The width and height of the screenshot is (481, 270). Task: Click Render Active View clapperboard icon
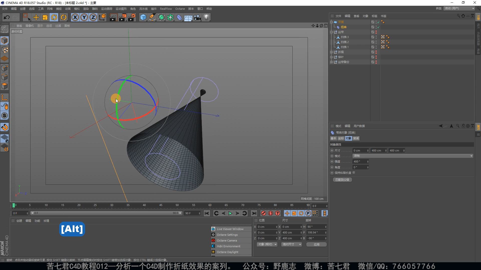click(x=113, y=17)
